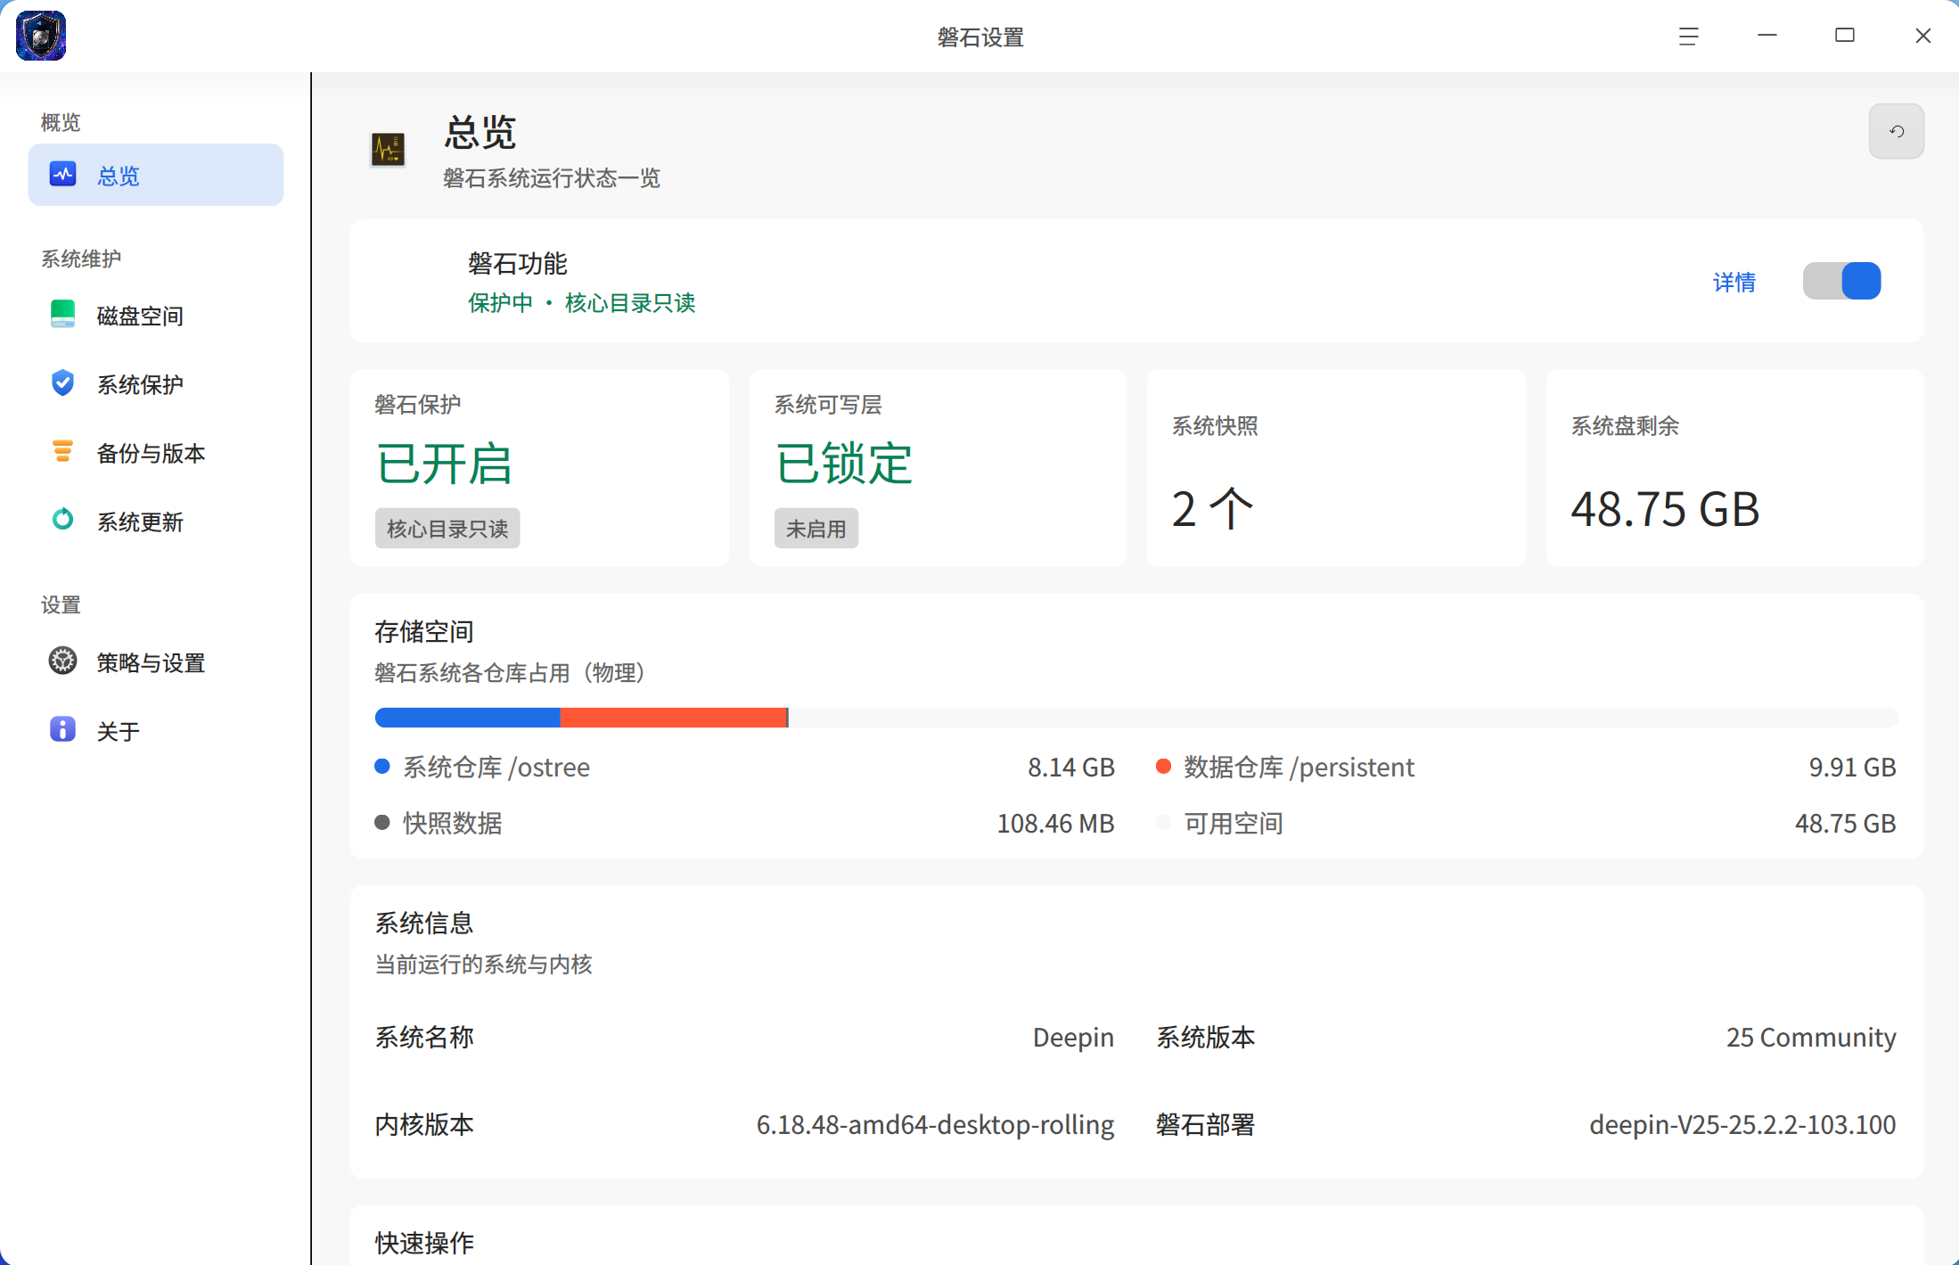Click the refresh button on 总览 page

click(x=1896, y=131)
